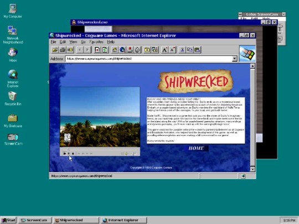Click the status bar security zone icon

pos(243,176)
